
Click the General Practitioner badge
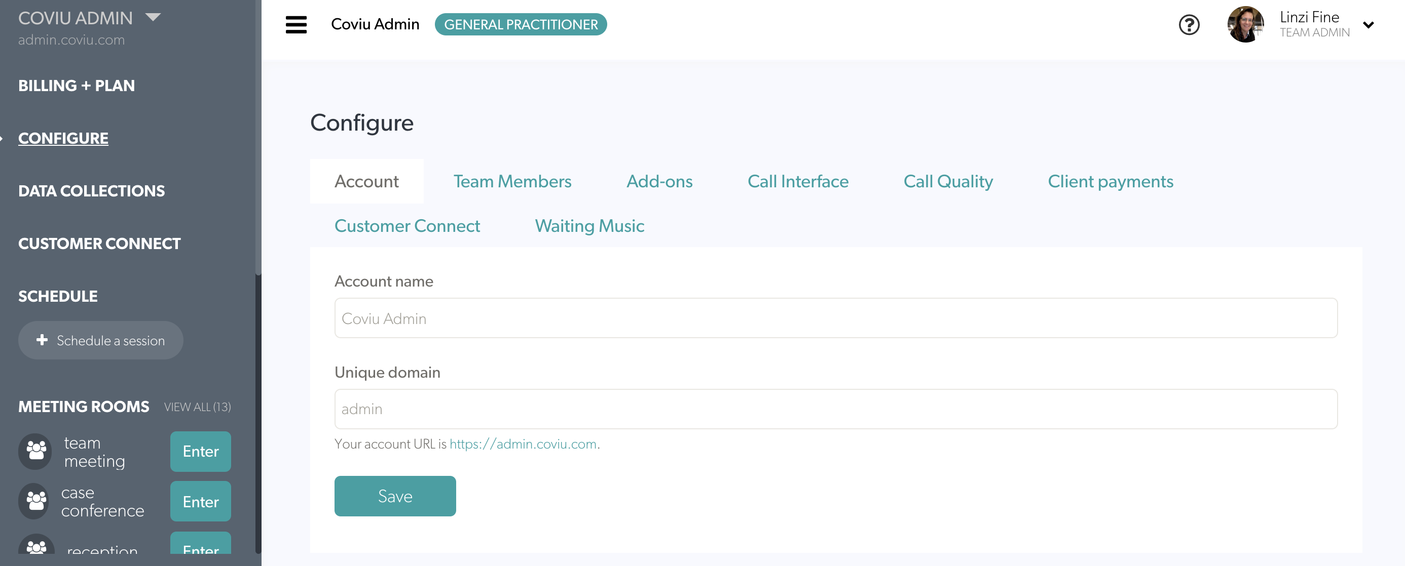coord(521,24)
